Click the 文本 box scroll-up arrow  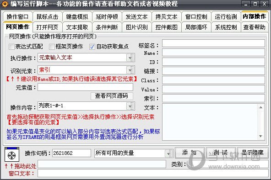click(261, 107)
